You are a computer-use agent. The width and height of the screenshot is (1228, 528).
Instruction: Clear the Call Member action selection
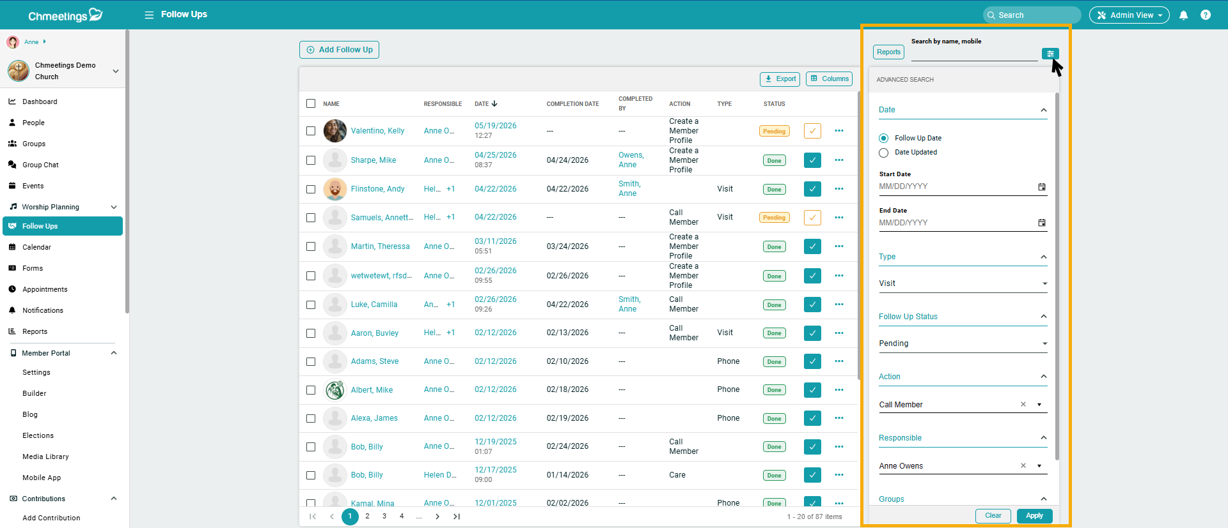1023,404
